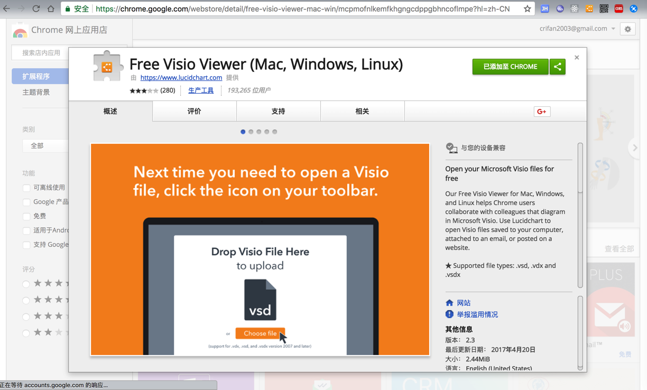The image size is (647, 390).
Task: Click the 举报滥用情况 link
Action: pos(477,314)
